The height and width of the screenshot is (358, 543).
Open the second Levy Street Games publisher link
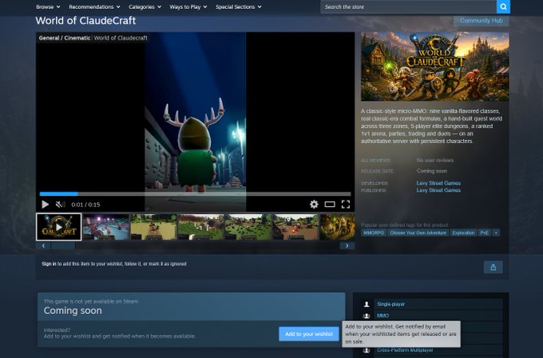pyautogui.click(x=438, y=190)
